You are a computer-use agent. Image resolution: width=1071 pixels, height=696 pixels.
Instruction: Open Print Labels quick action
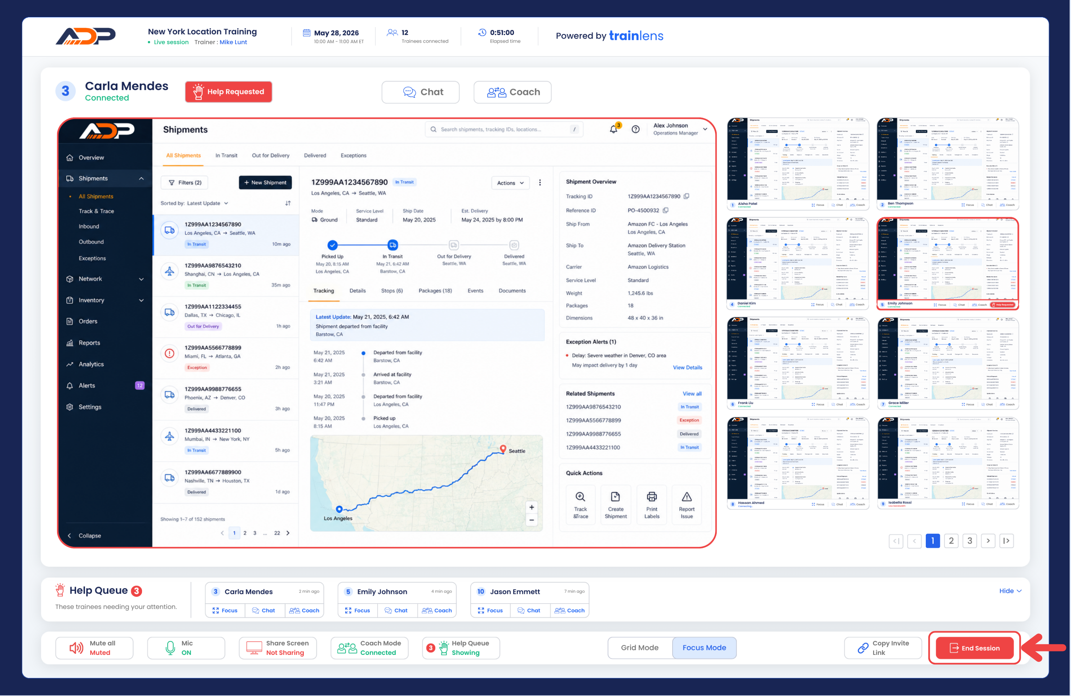coord(652,505)
